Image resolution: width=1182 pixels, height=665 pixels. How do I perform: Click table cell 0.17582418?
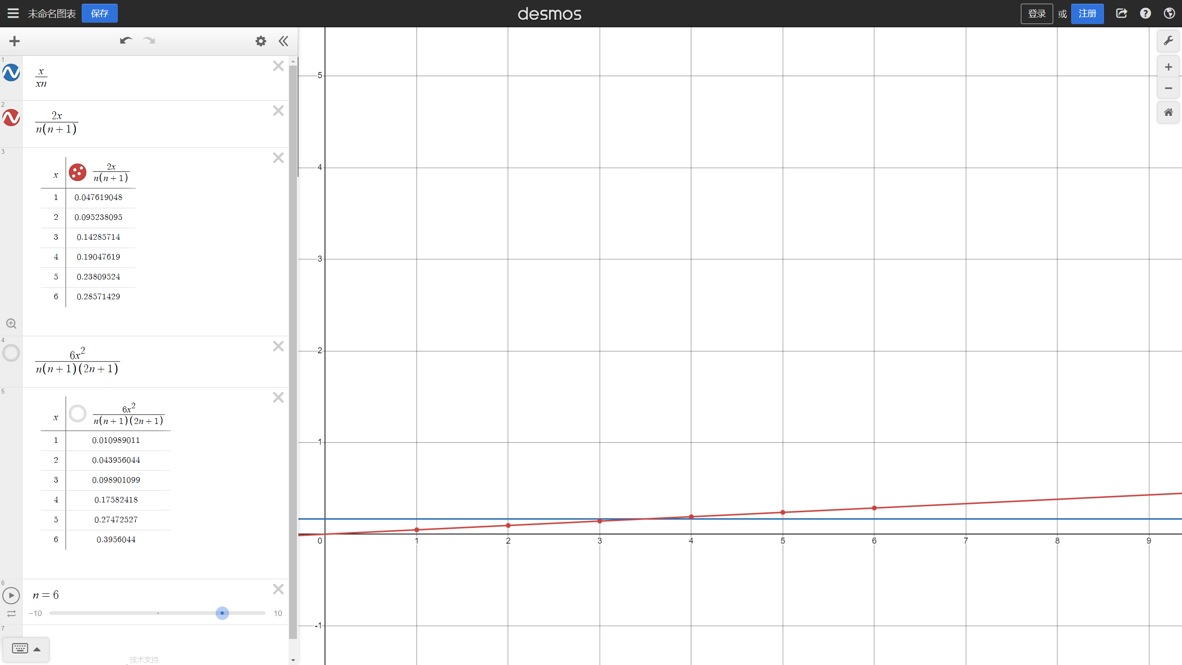pyautogui.click(x=116, y=500)
